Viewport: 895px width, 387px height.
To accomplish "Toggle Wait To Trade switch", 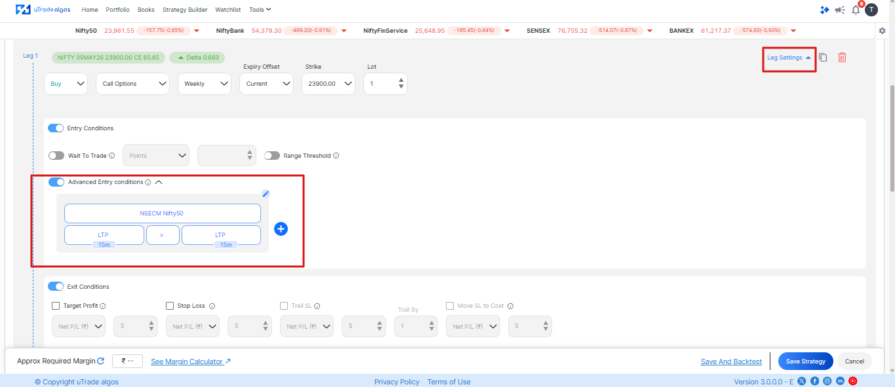I will [x=56, y=156].
